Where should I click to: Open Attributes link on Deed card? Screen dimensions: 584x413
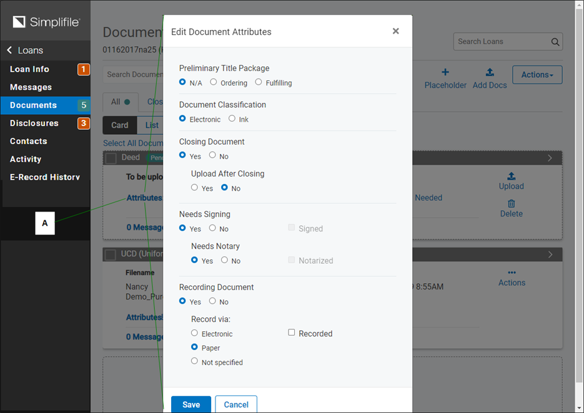pyautogui.click(x=144, y=198)
